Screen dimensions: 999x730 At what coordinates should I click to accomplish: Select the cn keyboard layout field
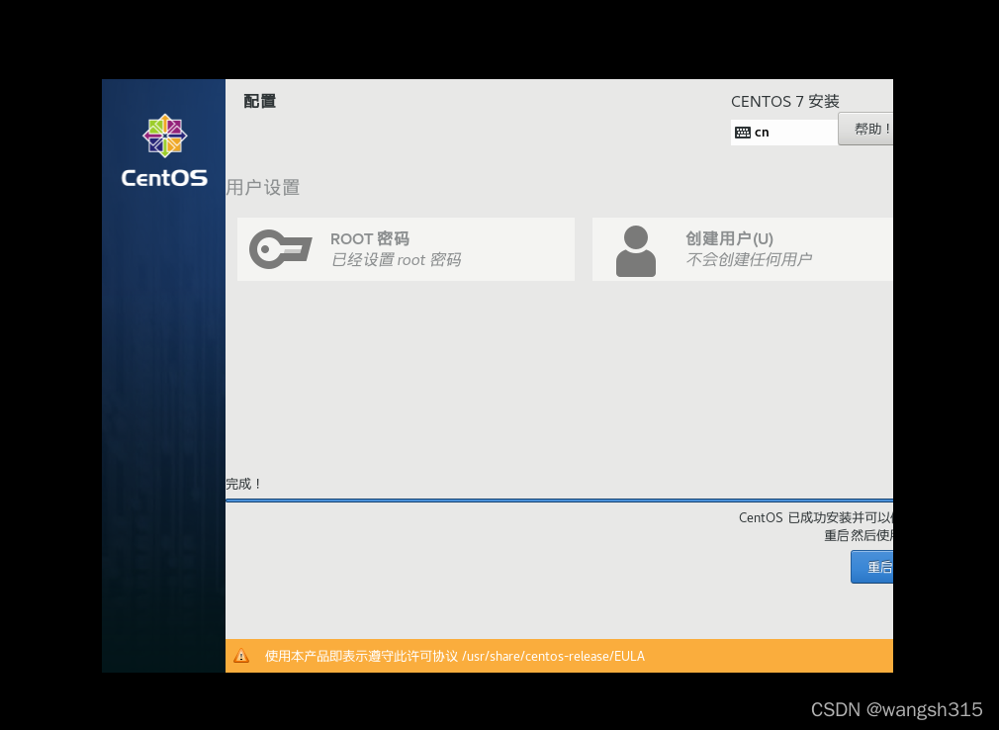(x=783, y=133)
